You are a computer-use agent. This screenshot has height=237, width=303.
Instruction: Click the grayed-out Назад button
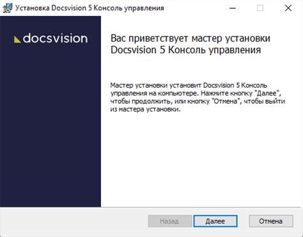tap(169, 221)
